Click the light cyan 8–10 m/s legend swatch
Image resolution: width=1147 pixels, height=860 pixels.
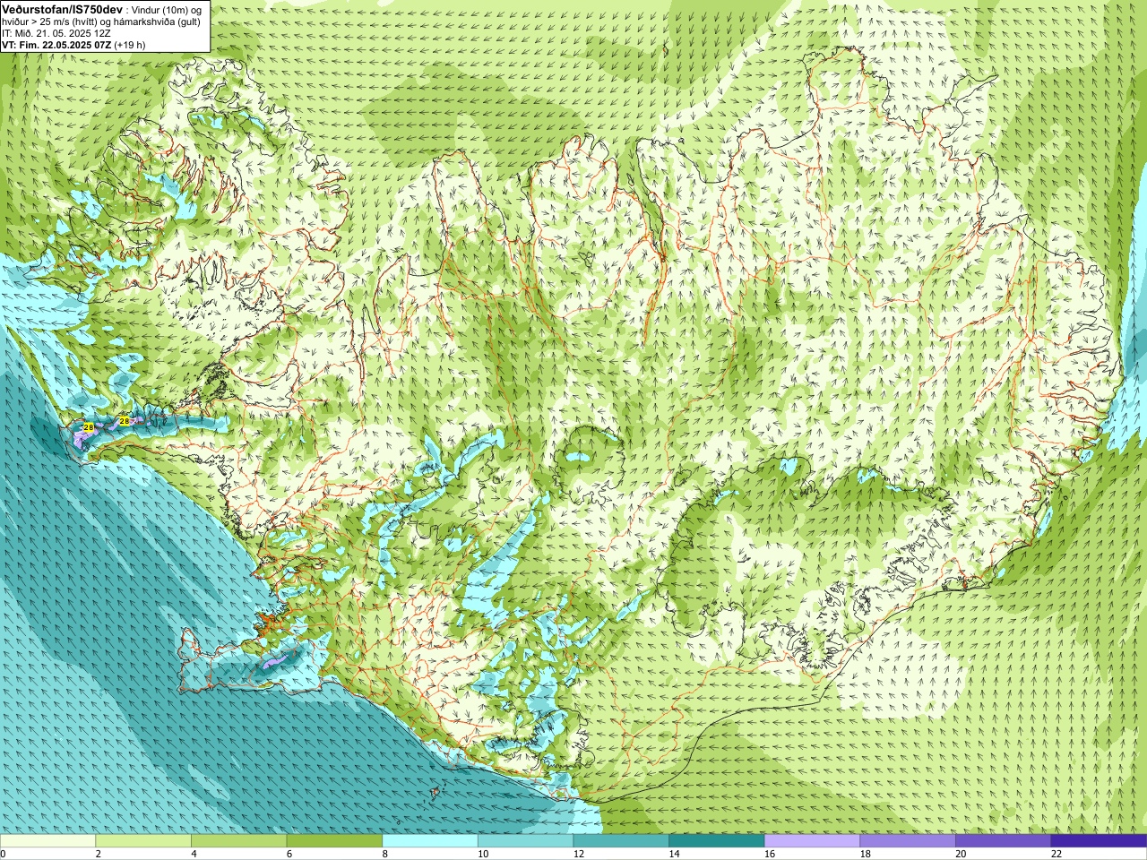pyautogui.click(x=430, y=841)
